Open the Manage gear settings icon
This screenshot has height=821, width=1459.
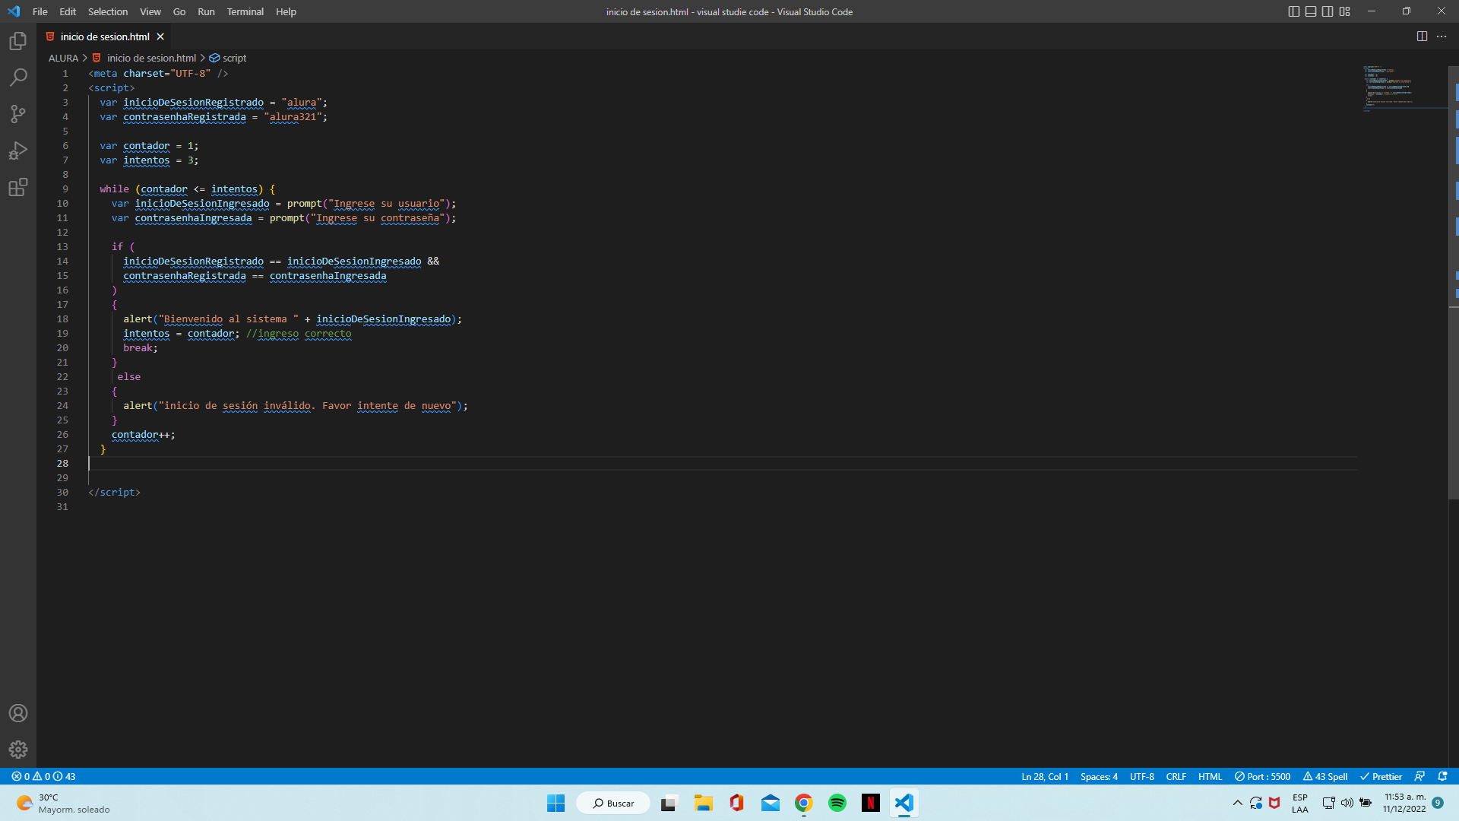click(x=18, y=750)
